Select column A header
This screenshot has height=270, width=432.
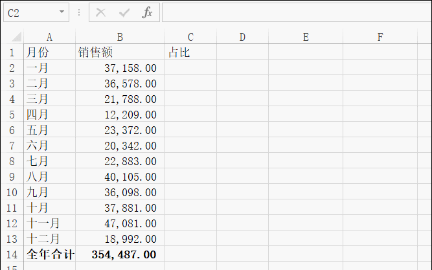(x=50, y=37)
